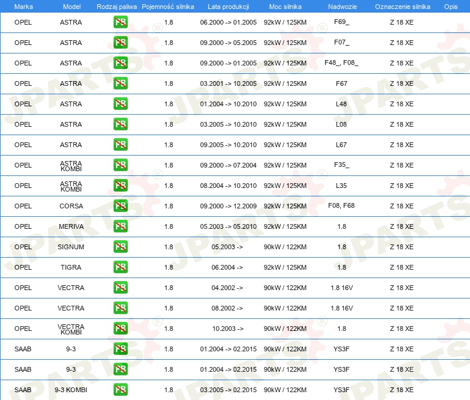Select the L67 body code cell
Image resolution: width=470 pixels, height=400 pixels.
341,145
